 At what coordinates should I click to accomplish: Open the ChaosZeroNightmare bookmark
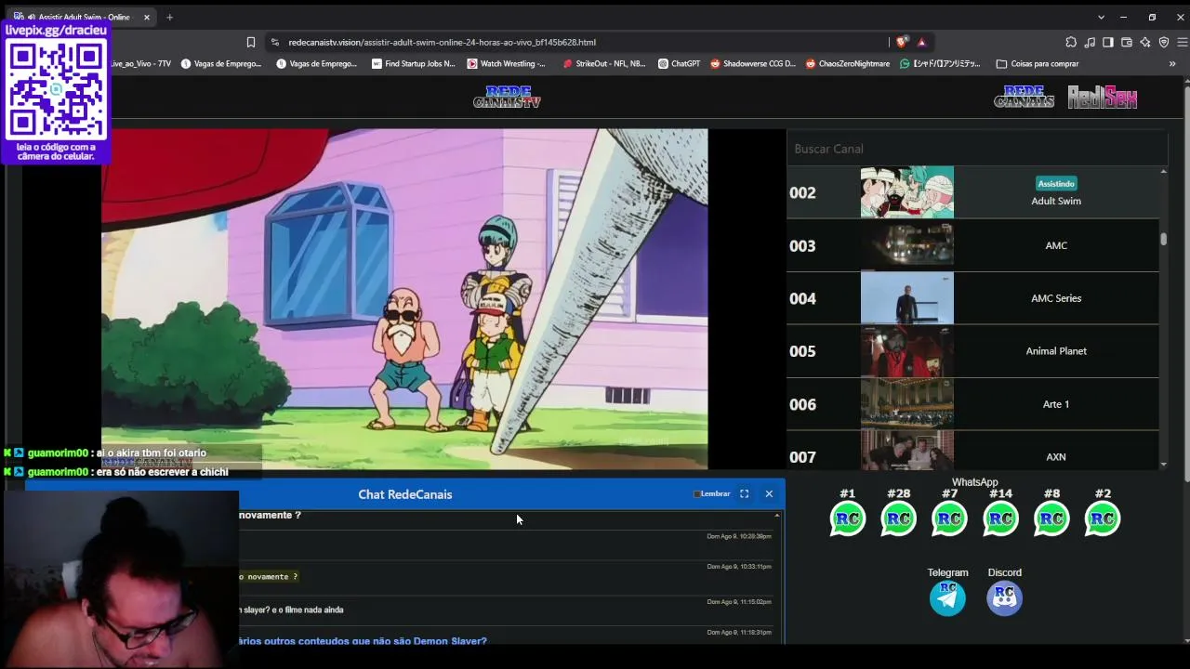click(x=847, y=64)
